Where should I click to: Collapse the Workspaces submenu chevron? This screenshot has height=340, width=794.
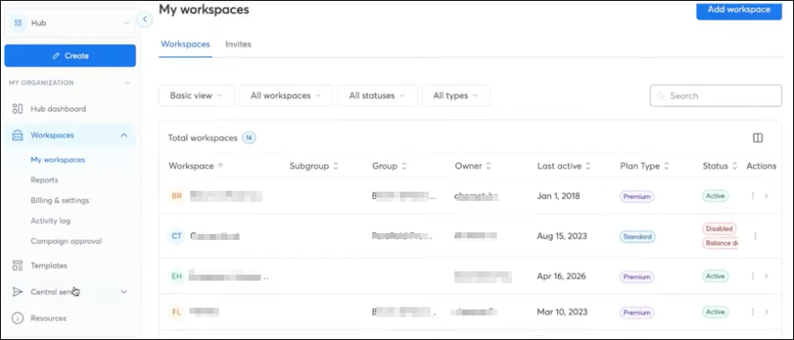click(x=123, y=135)
